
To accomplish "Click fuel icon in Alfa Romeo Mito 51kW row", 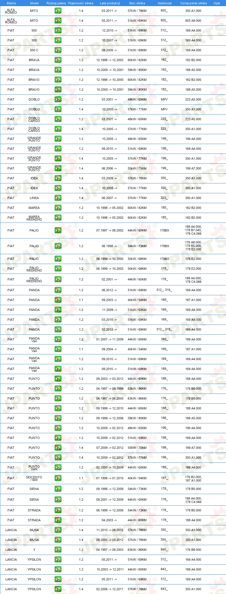I will point(58,21).
